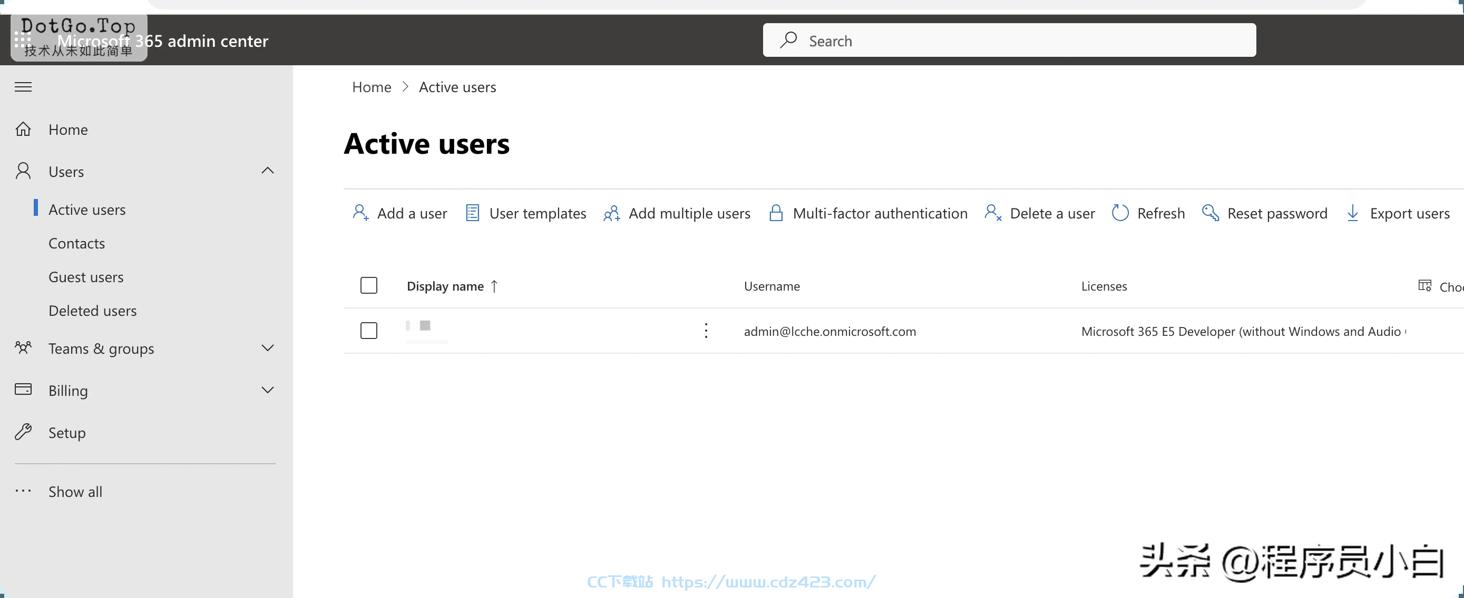The width and height of the screenshot is (1464, 598).
Task: Click Reset password button label
Action: coord(1277,214)
